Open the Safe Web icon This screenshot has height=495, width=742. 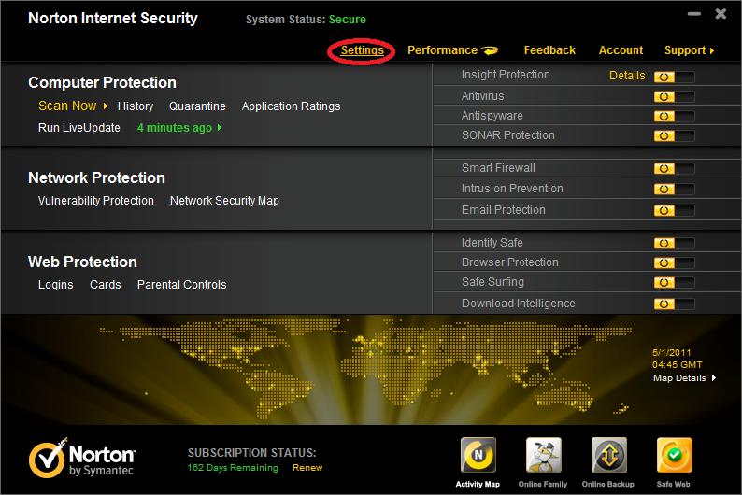(x=674, y=456)
